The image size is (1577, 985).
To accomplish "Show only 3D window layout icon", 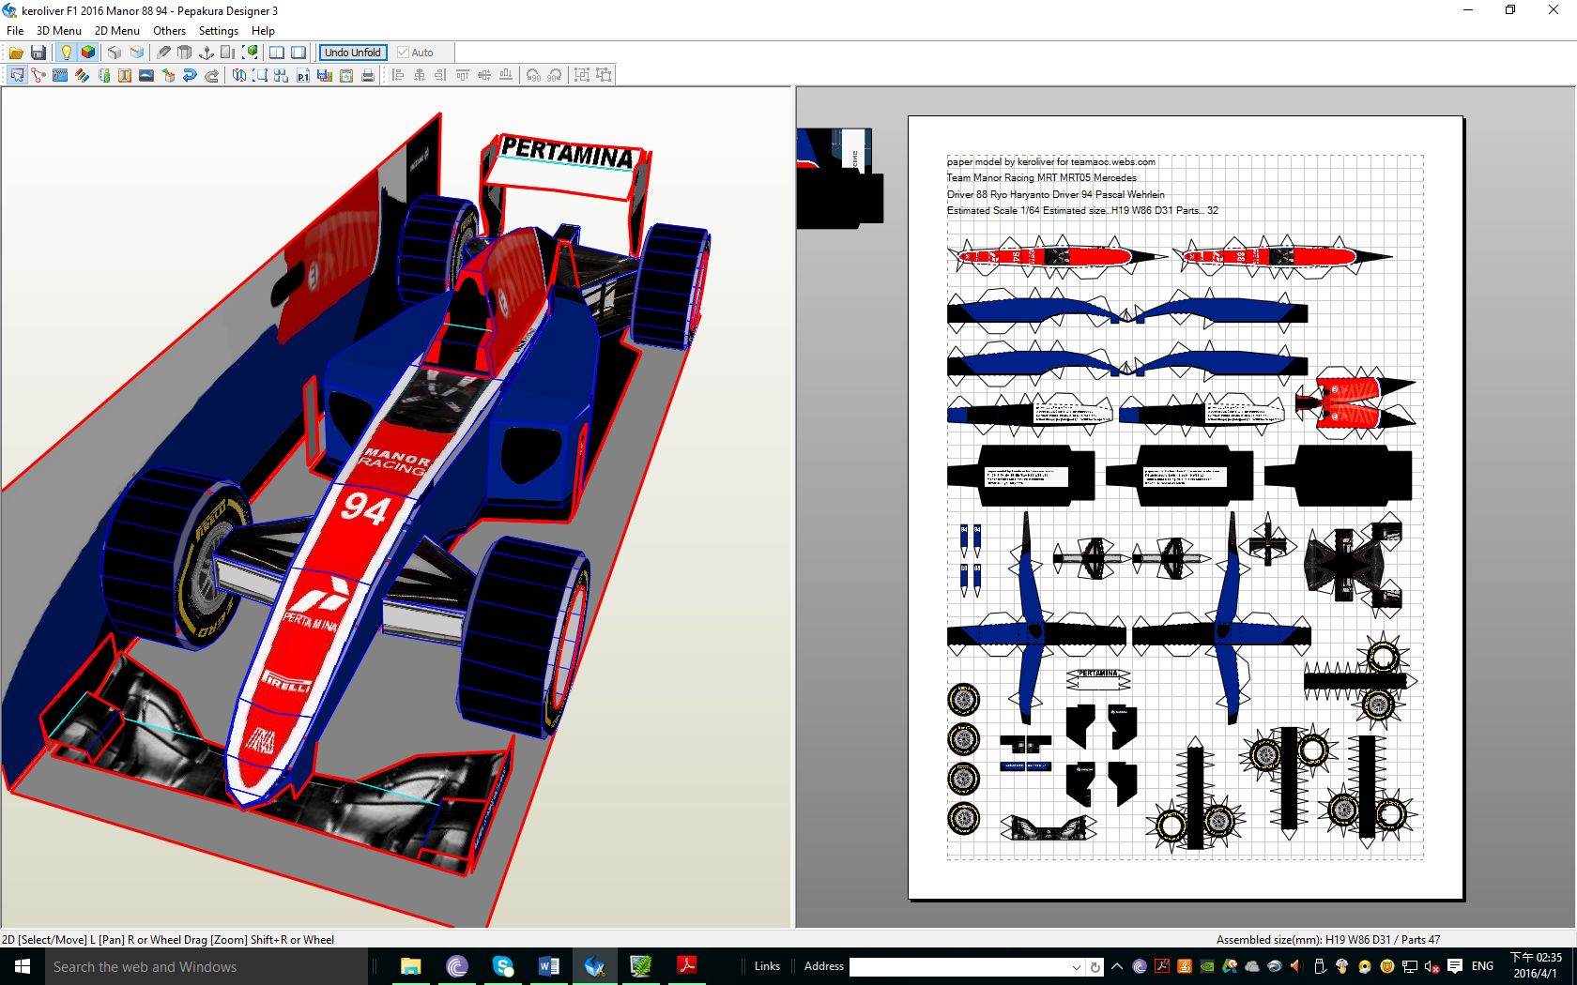I will coord(277,53).
